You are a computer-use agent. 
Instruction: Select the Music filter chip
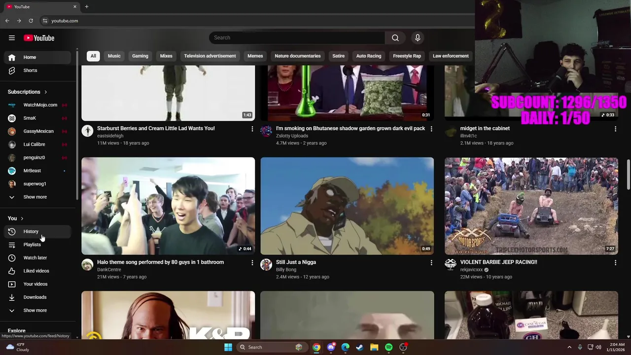click(x=114, y=56)
